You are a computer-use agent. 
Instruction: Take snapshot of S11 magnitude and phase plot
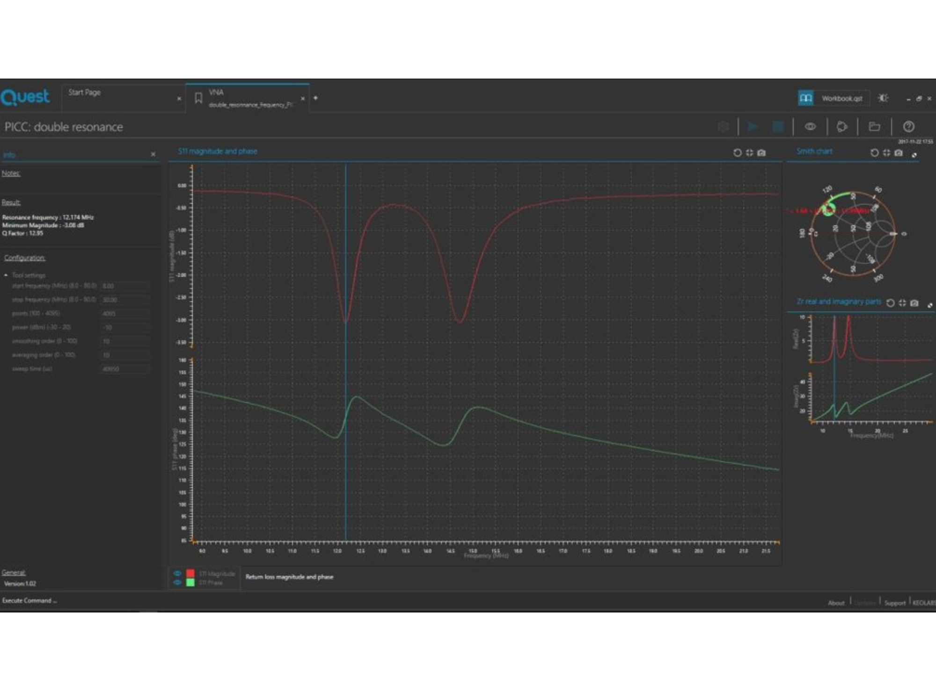(761, 153)
